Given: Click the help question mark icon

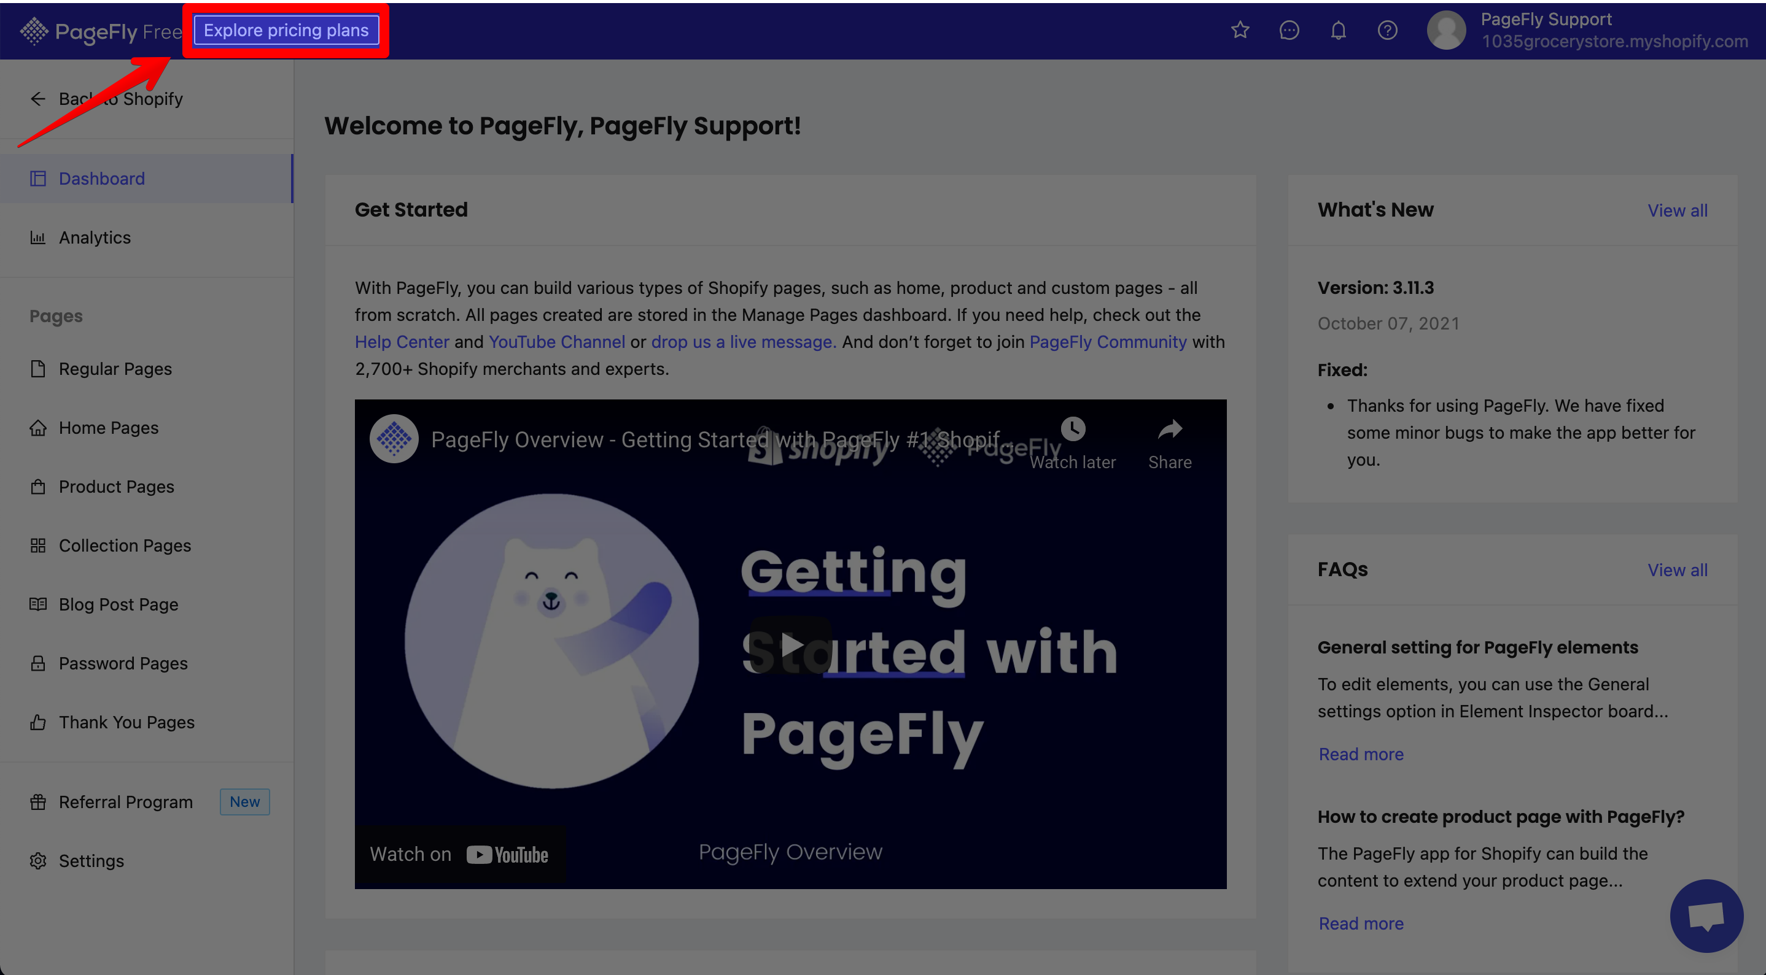Looking at the screenshot, I should 1388,30.
